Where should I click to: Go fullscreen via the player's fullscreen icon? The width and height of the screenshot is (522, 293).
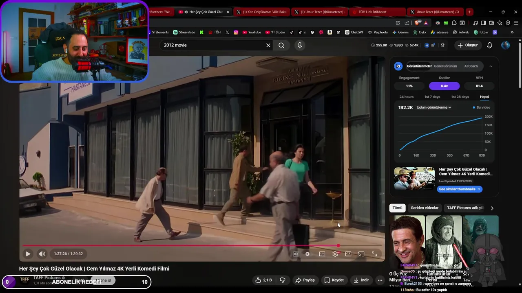point(374,254)
